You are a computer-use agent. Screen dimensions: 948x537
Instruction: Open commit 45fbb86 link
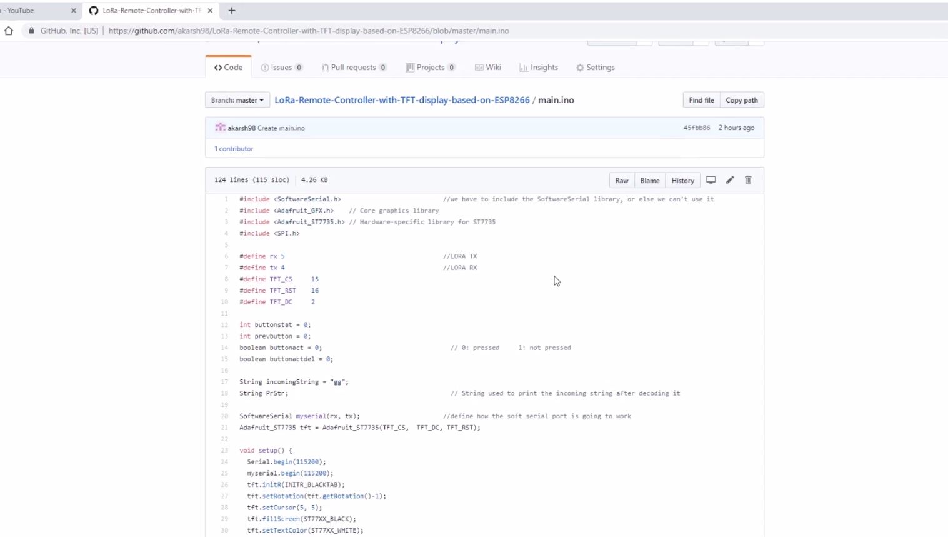click(696, 128)
